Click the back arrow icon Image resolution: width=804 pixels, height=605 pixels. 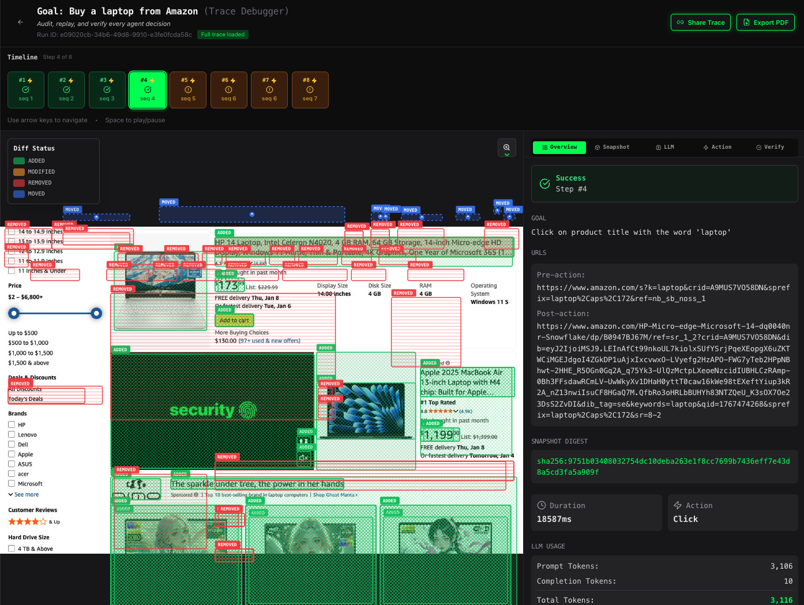click(20, 22)
